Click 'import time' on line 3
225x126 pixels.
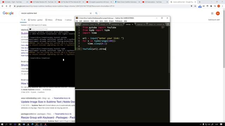pyautogui.click(x=90, y=33)
